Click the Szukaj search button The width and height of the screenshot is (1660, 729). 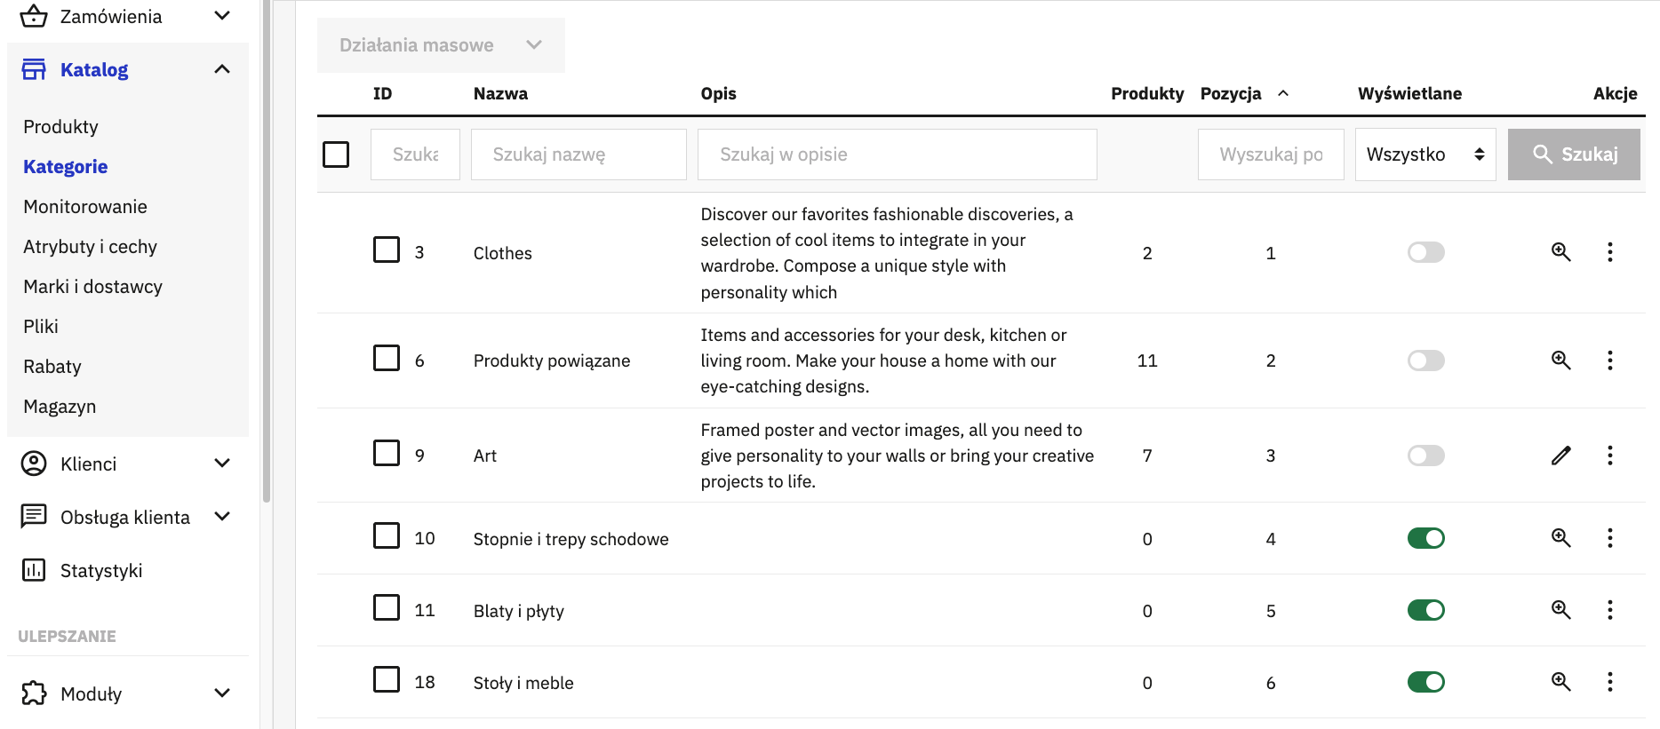click(1574, 155)
